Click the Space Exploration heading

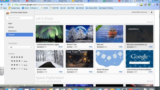point(50,78)
